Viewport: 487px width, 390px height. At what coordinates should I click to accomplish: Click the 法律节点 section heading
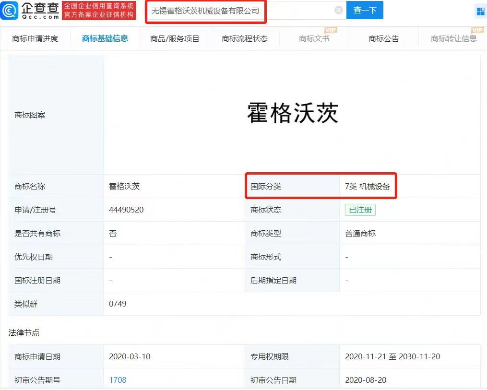click(24, 333)
